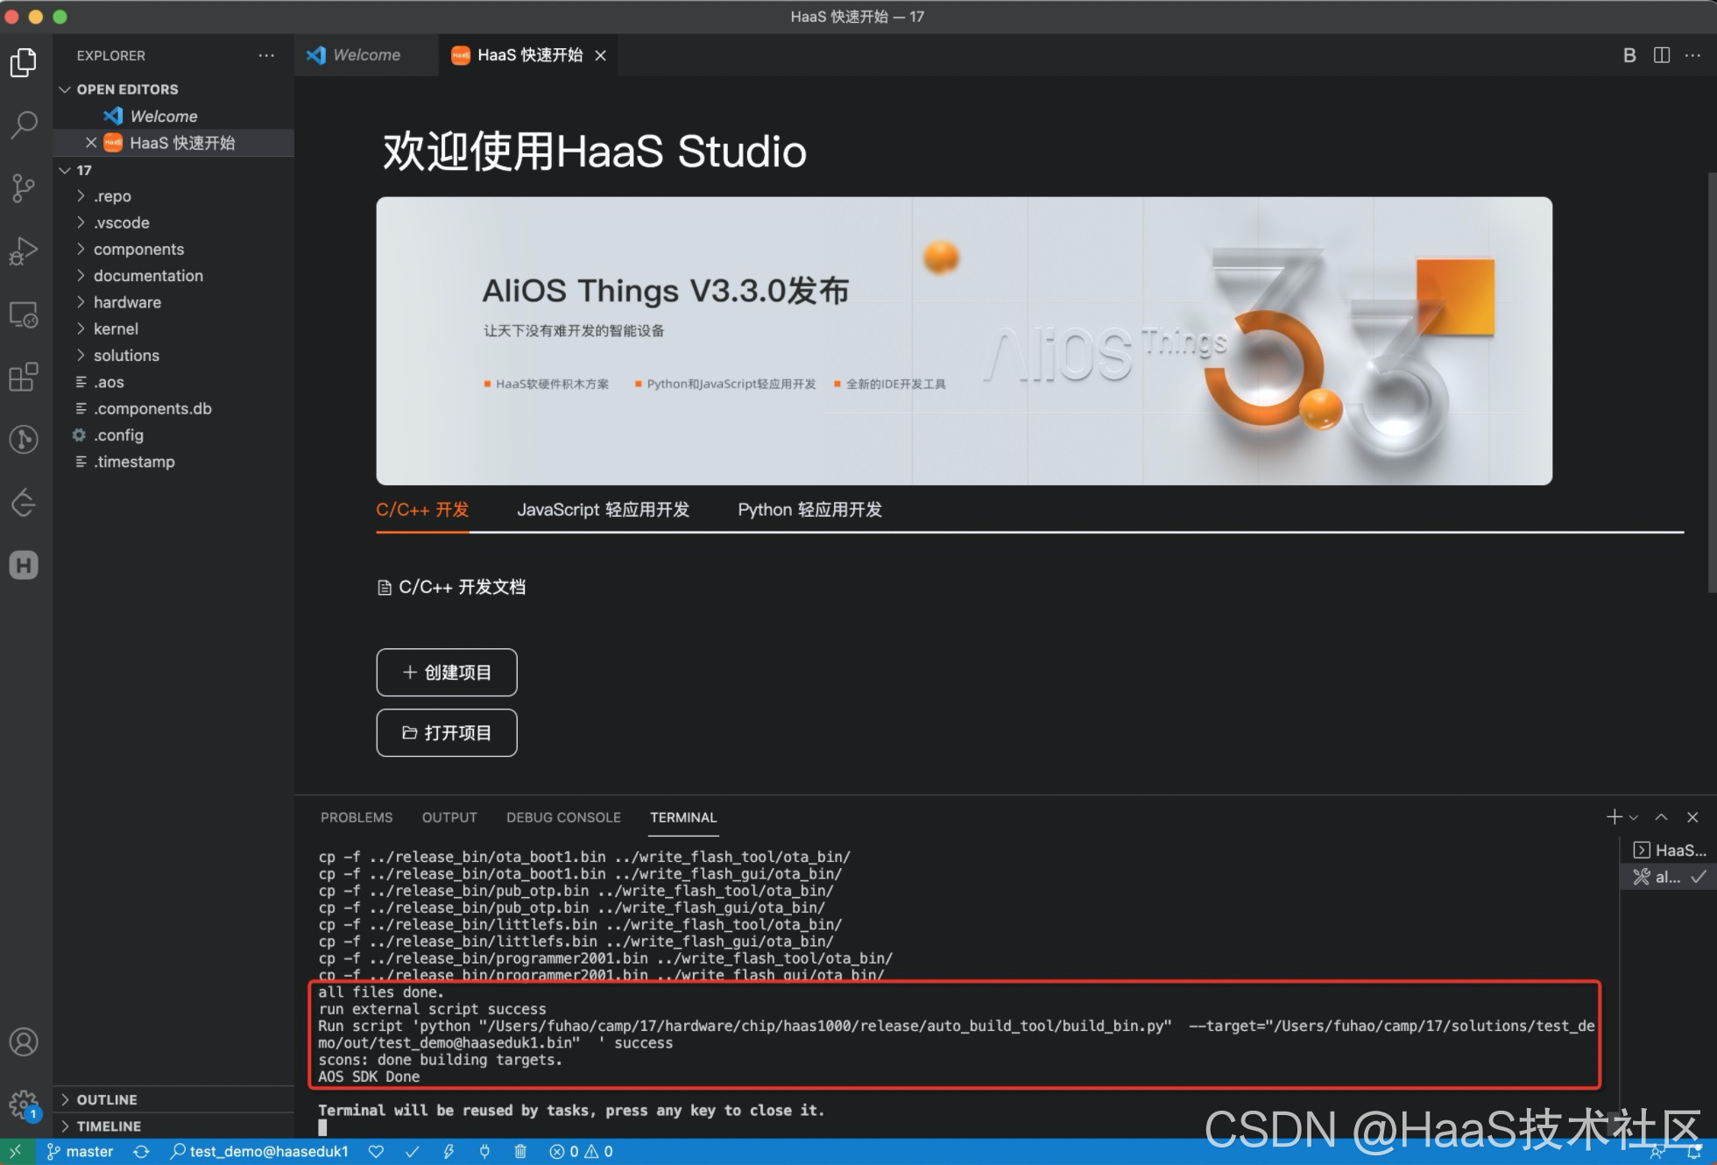Collapse the OPEN EDITORS section
1717x1165 pixels.
click(127, 89)
